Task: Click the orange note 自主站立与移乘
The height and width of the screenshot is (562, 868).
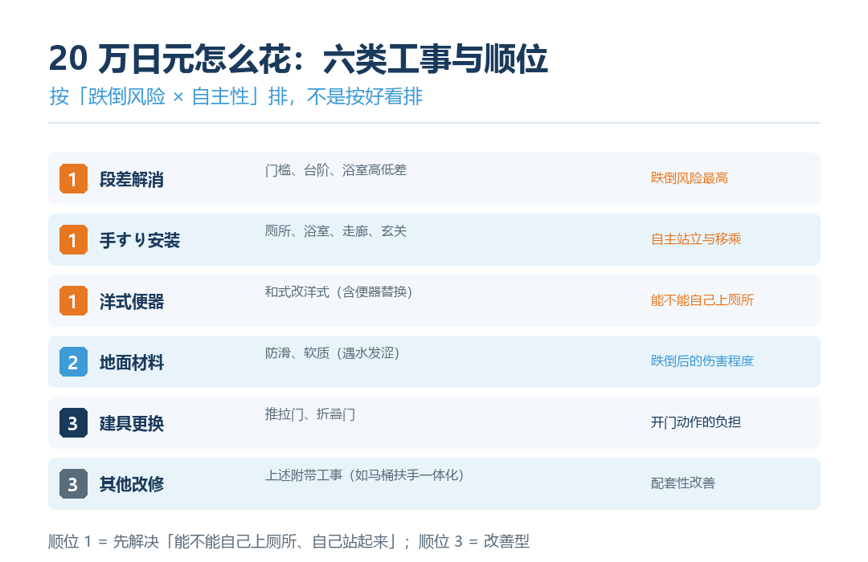Action: [x=696, y=239]
